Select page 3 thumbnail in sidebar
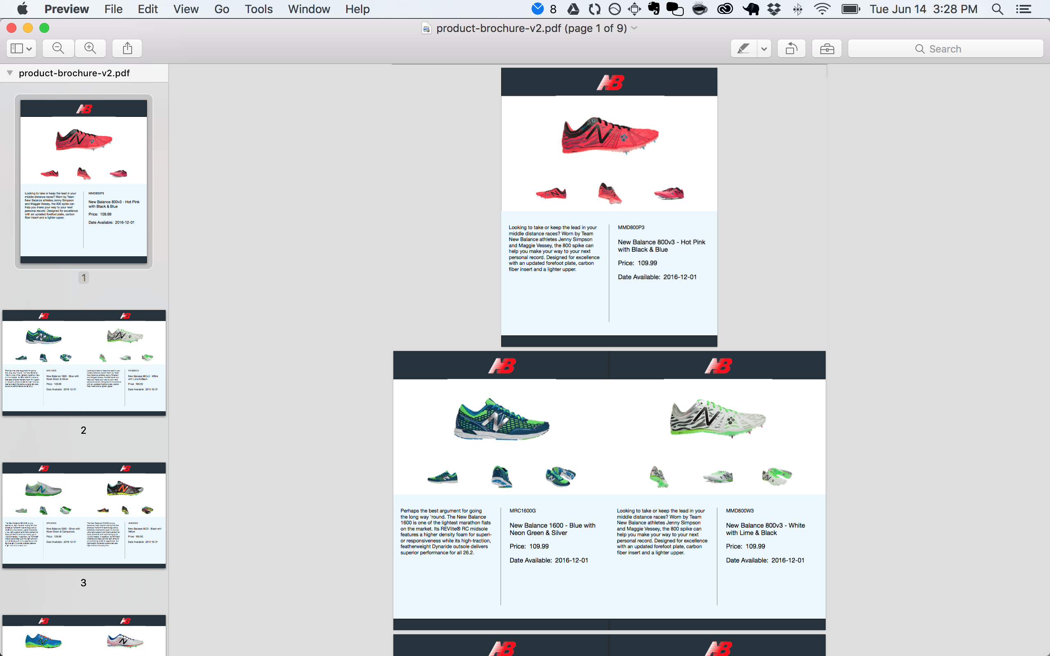 (84, 515)
